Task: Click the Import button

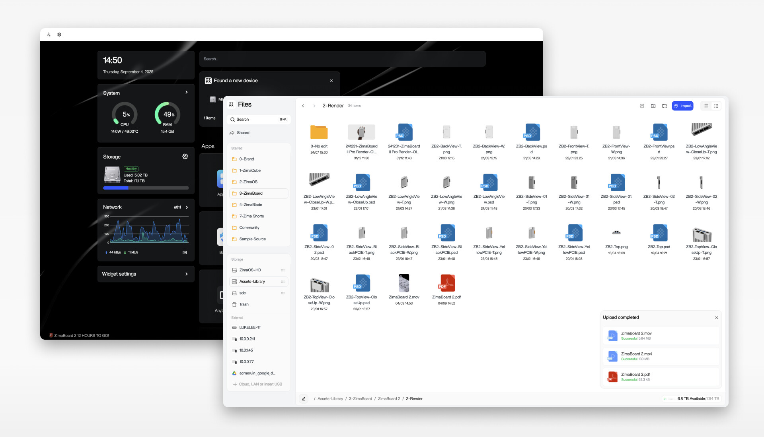Action: click(683, 106)
